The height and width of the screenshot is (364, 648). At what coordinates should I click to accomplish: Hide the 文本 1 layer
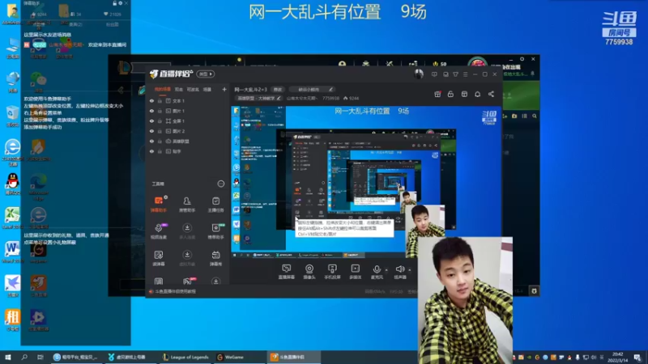coord(151,100)
